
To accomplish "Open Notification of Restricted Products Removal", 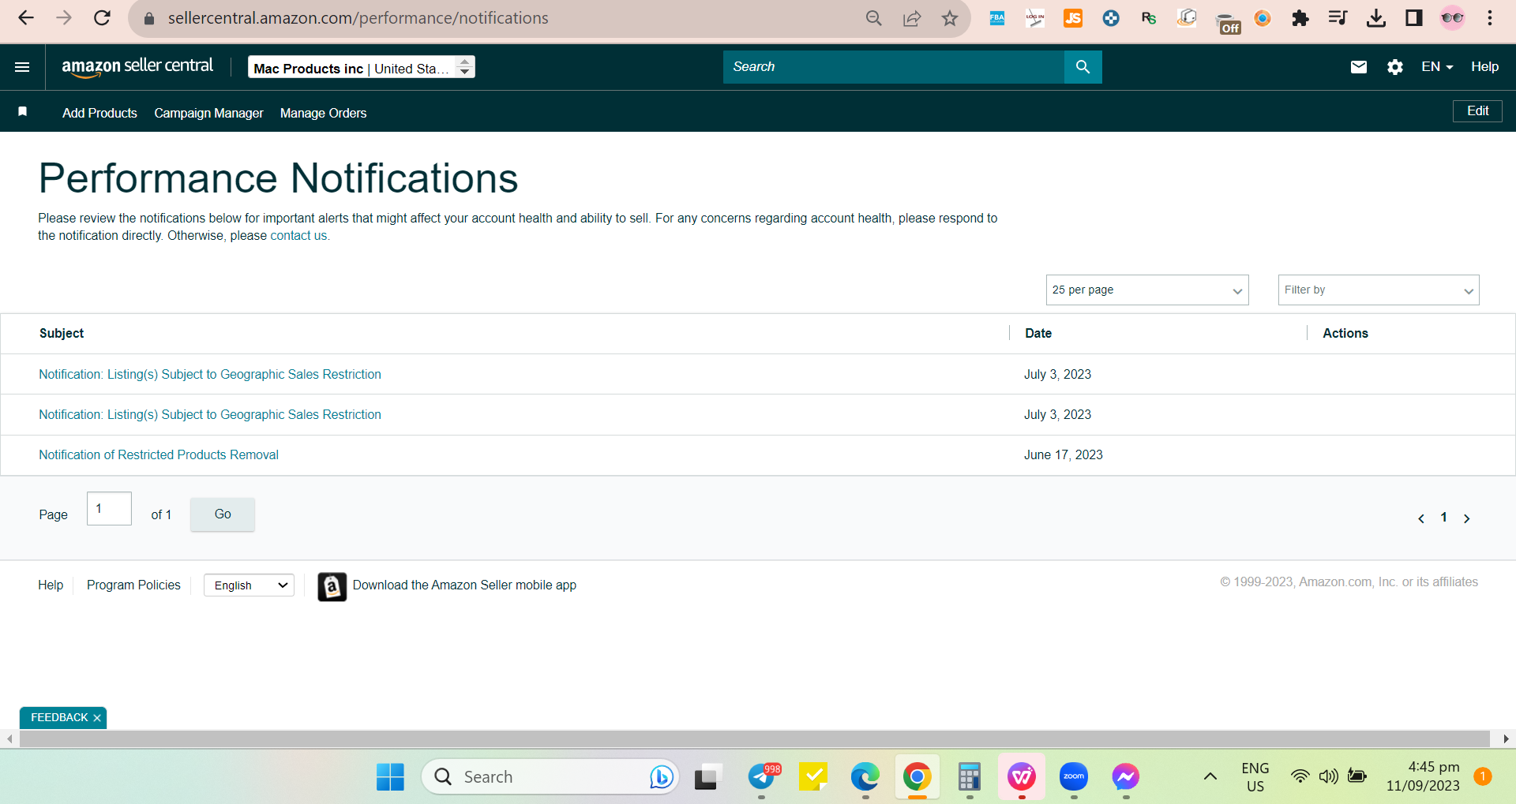I will 159,455.
